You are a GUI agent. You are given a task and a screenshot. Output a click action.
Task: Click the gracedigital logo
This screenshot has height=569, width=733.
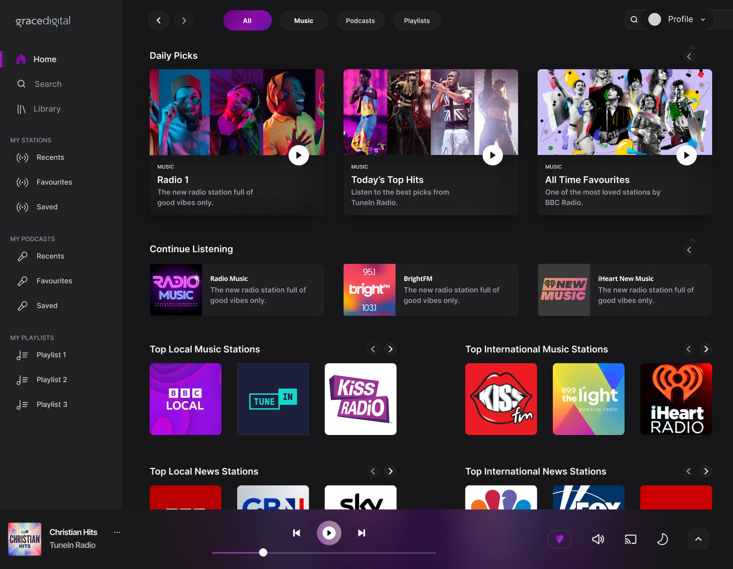[43, 21]
